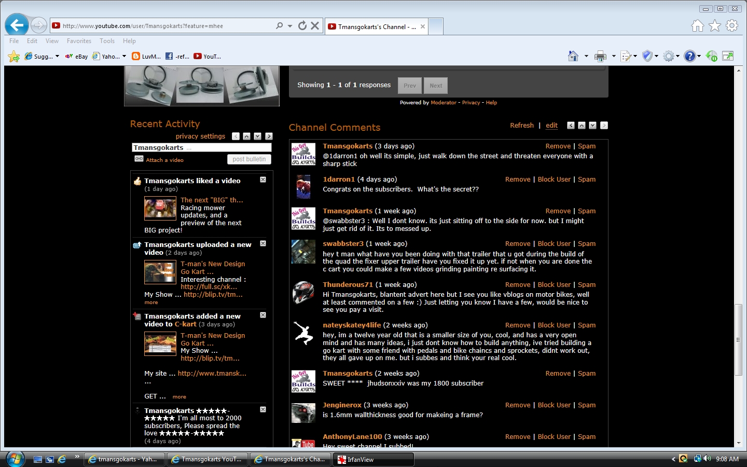Open the 'The next BIG' video thumbnail
Screen dimensions: 747x467
pyautogui.click(x=160, y=209)
